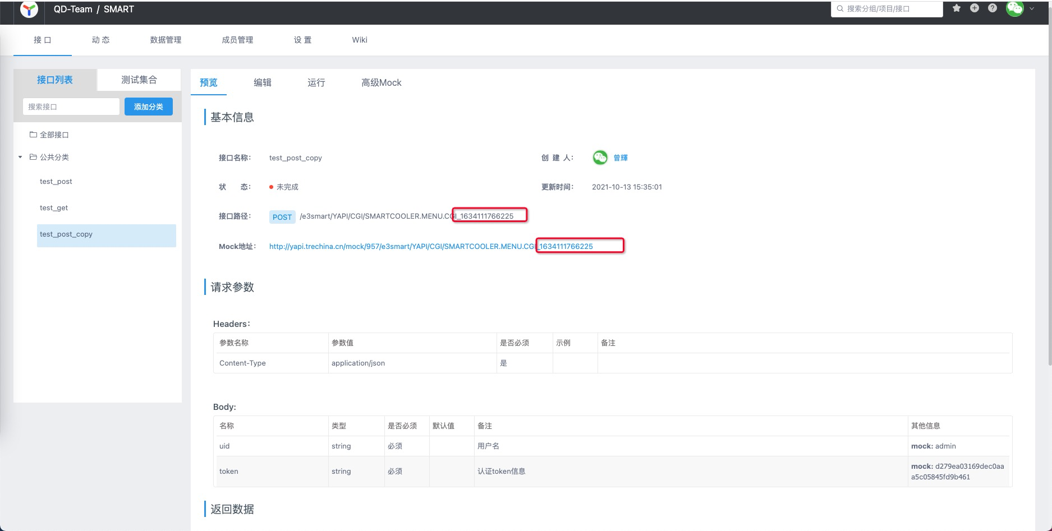Select test_post_copy in the sidebar list

coord(107,236)
